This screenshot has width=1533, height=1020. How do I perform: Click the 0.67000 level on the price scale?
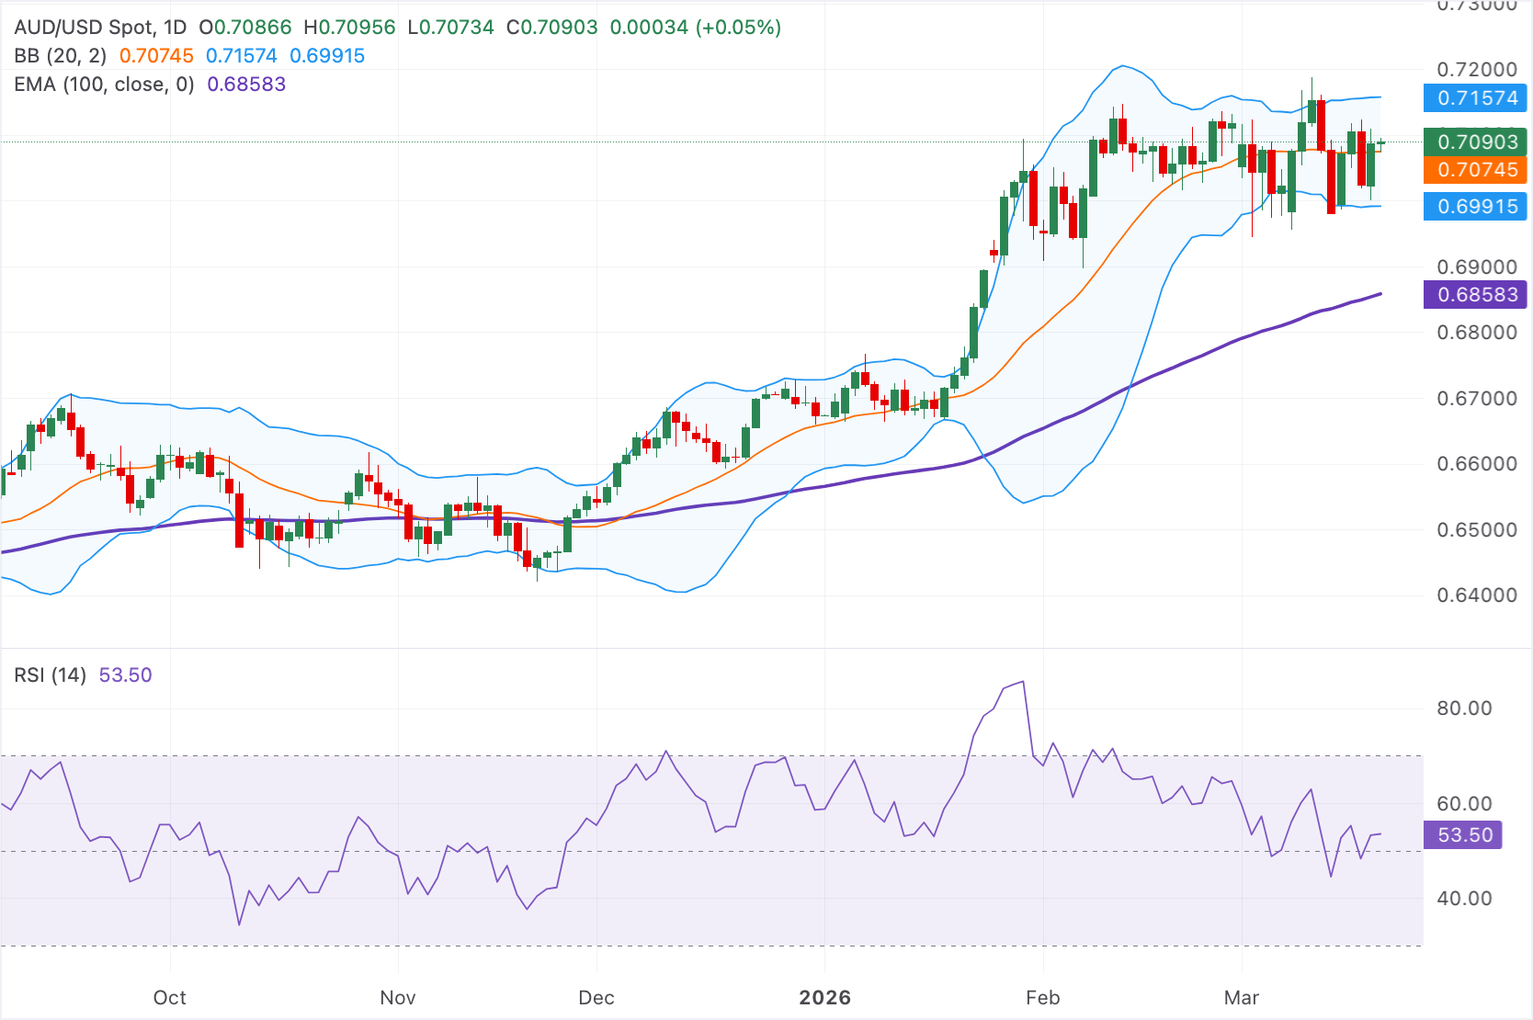1479,398
